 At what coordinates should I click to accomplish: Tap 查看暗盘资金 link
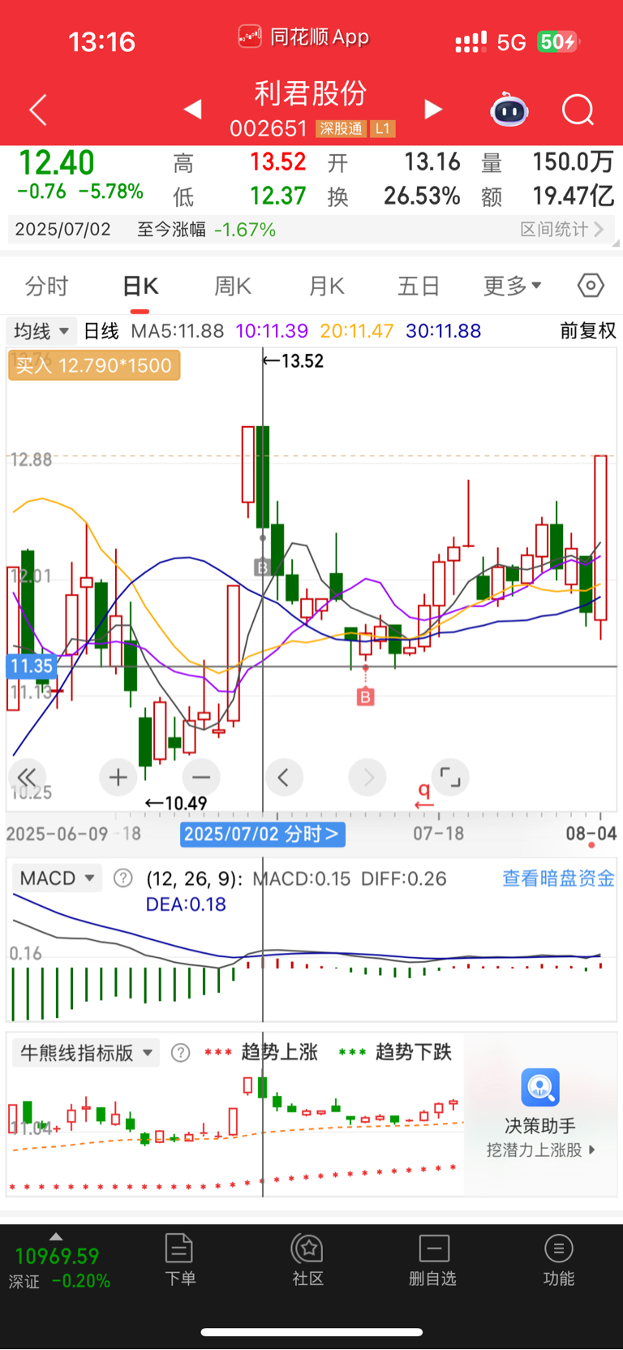(559, 878)
